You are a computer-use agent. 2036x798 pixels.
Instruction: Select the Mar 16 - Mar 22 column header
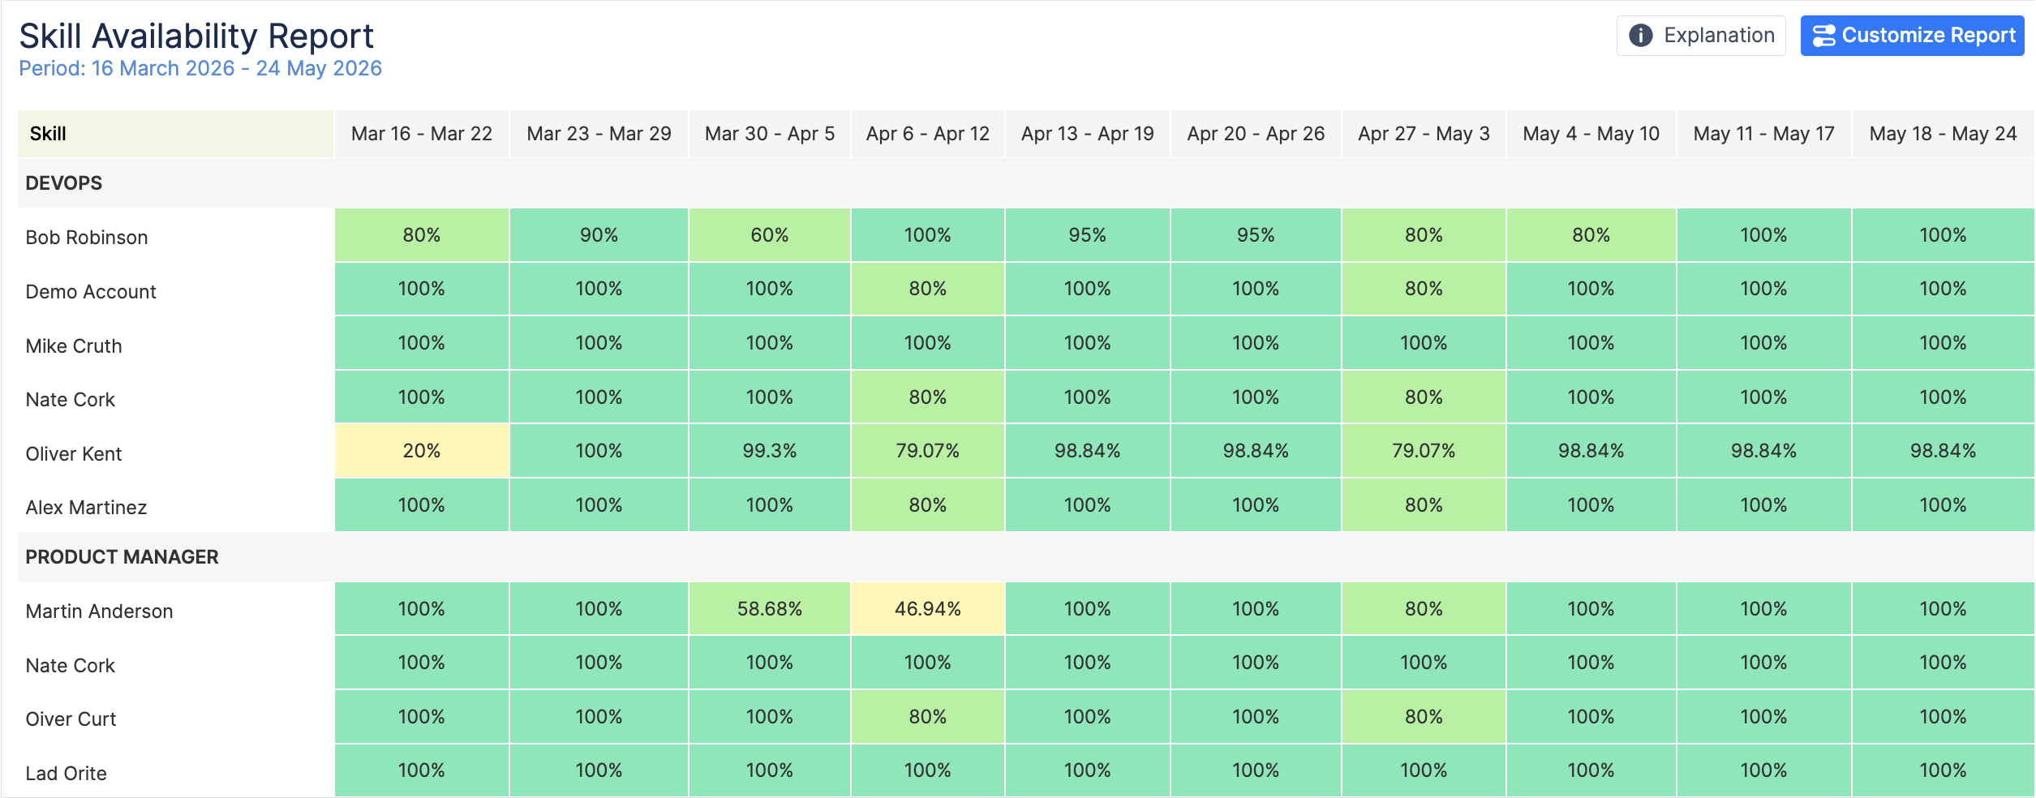[422, 134]
